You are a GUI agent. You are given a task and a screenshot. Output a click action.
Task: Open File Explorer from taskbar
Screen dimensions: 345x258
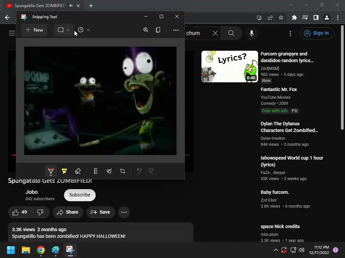26,250
